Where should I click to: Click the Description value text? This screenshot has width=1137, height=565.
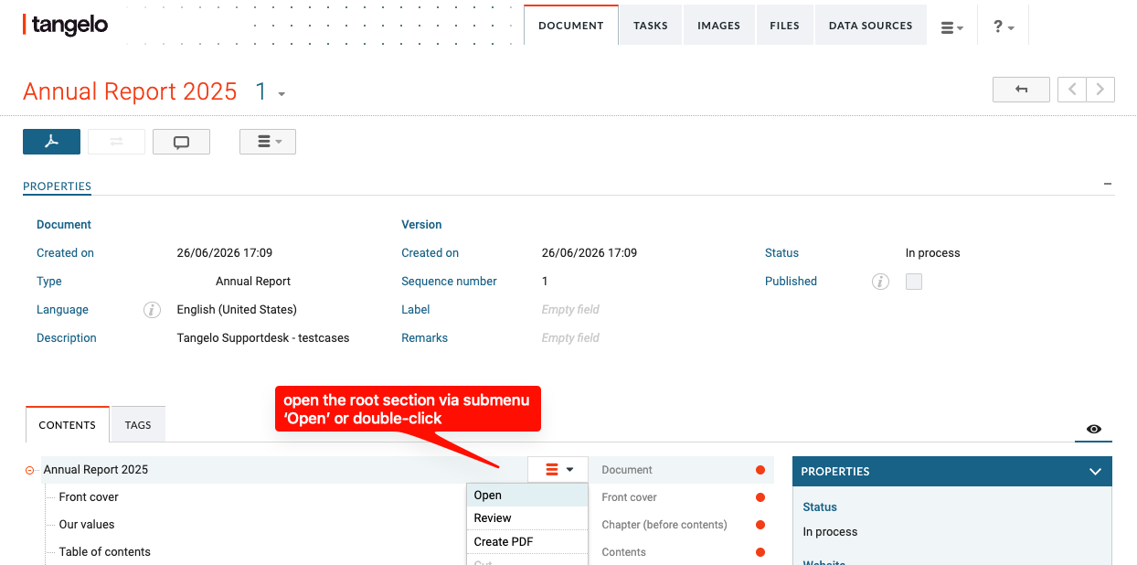[x=263, y=338]
